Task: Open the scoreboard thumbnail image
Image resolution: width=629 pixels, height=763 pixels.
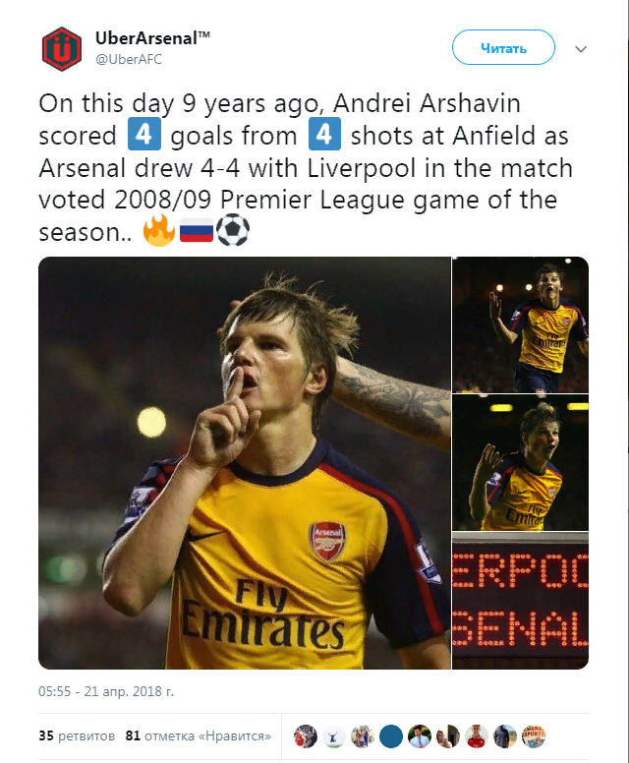Action: click(520, 601)
